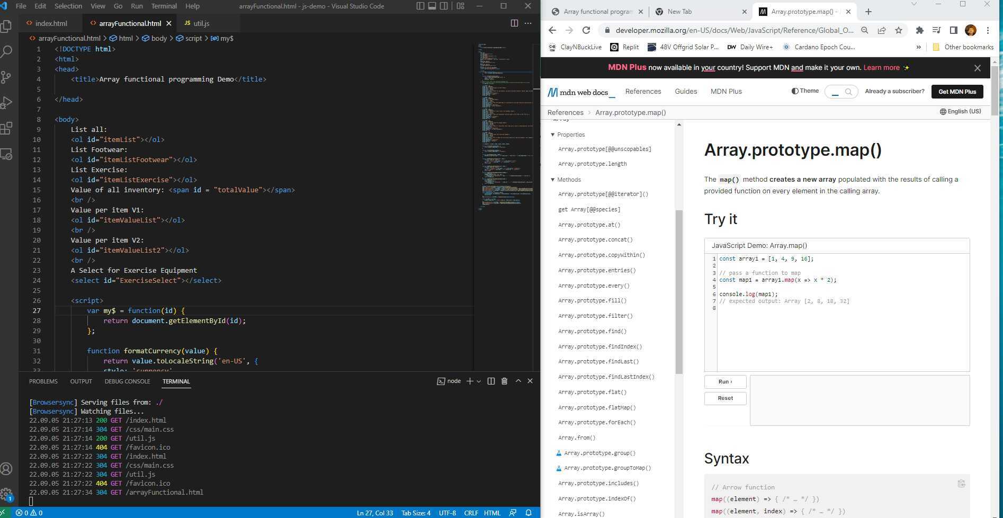Switch to the util.js editor tab
Screen dimensions: 1003x518
201,23
